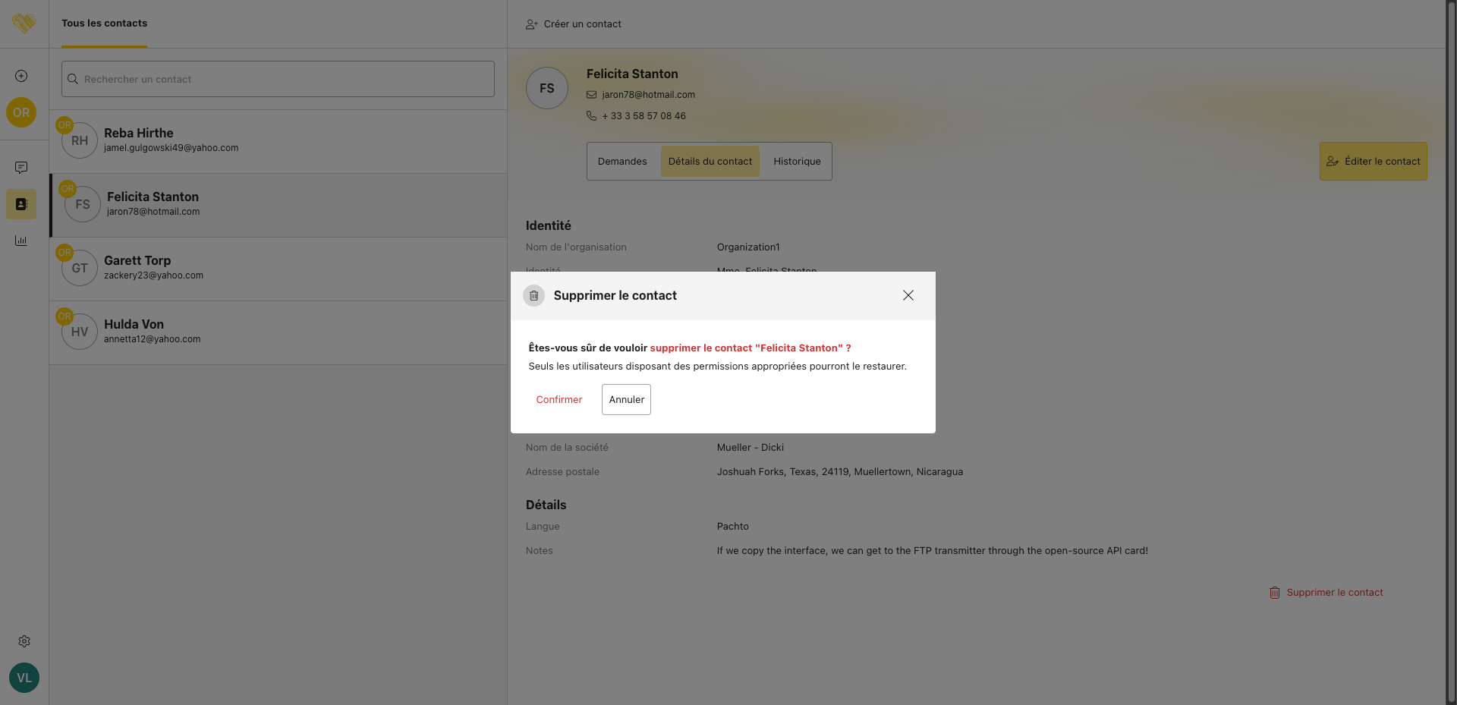Click the heart logo icon in the sidebar
The height and width of the screenshot is (705, 1457).
(x=24, y=24)
